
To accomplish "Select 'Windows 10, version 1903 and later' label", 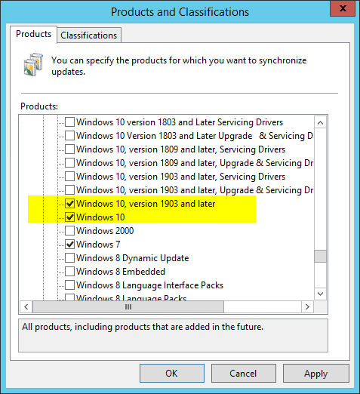I will click(x=146, y=204).
